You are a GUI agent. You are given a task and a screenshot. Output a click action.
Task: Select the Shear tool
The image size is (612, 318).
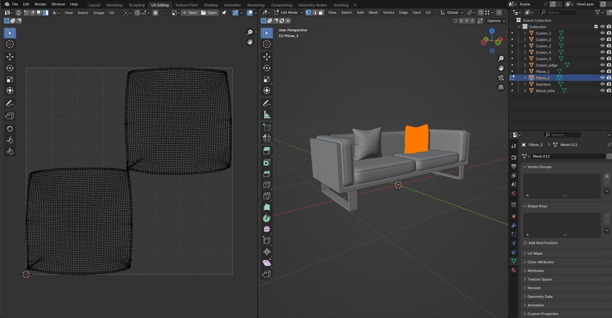267,263
